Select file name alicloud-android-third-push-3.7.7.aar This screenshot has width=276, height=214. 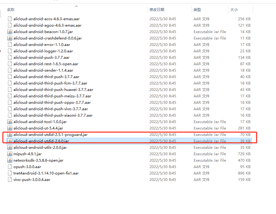point(46,77)
